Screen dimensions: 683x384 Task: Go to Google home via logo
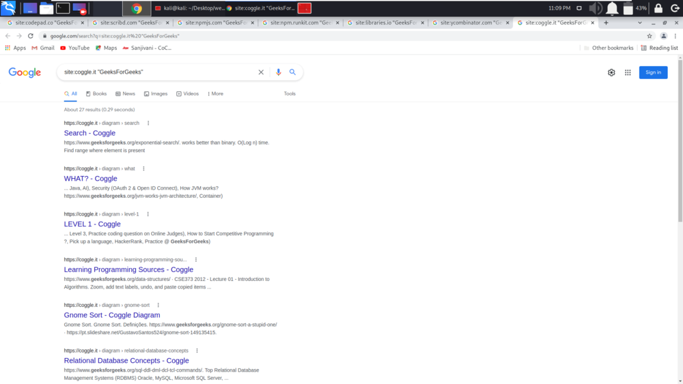[x=25, y=72]
